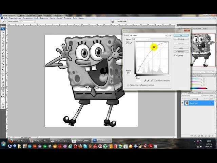Click the Go to Bridge icon

click(x=113, y=21)
